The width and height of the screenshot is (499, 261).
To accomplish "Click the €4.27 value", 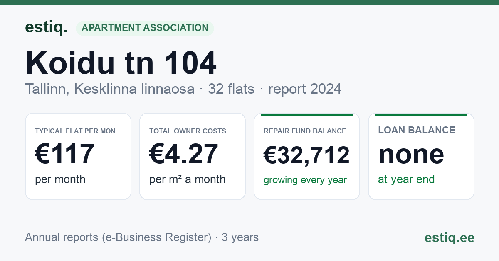I will [184, 154].
